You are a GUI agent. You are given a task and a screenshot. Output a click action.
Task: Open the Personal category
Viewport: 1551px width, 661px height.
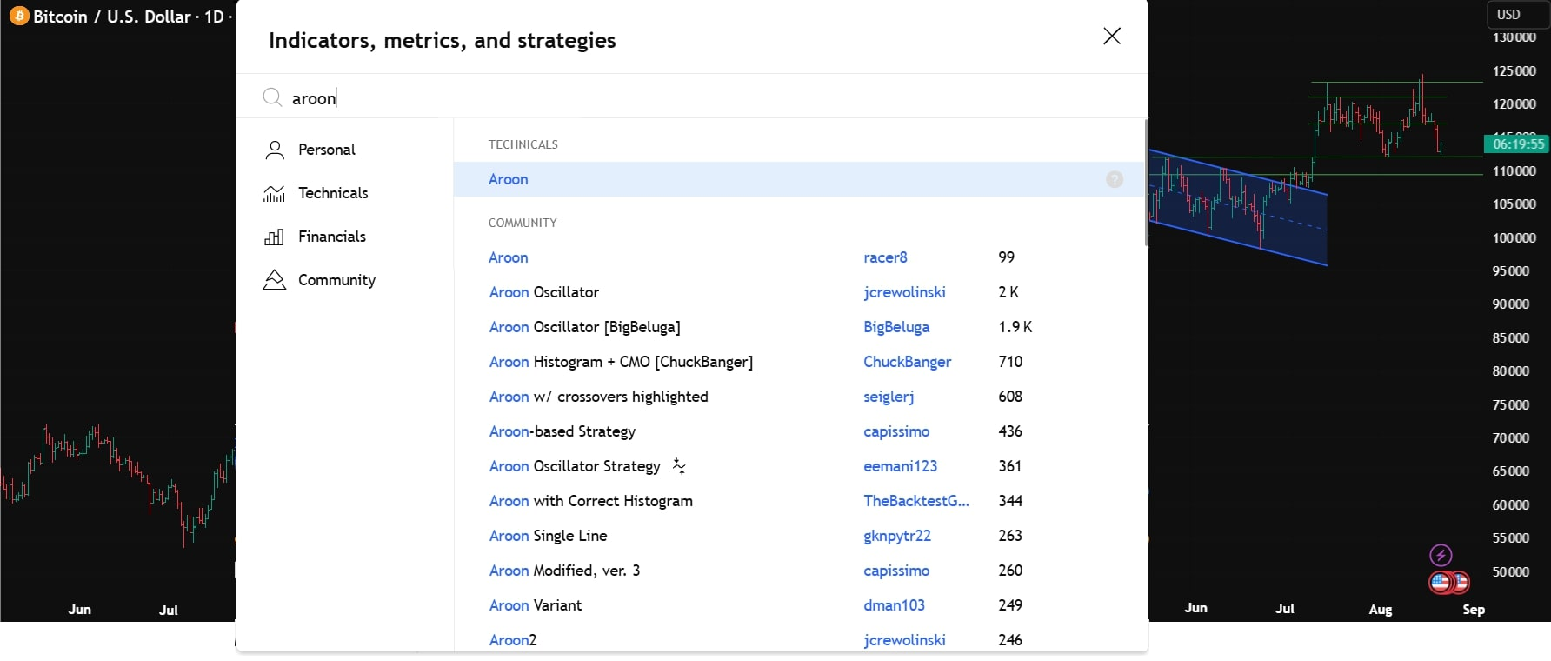pos(326,150)
